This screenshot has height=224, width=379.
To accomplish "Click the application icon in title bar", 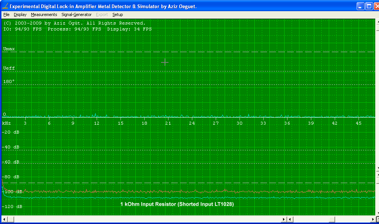I will point(5,6).
